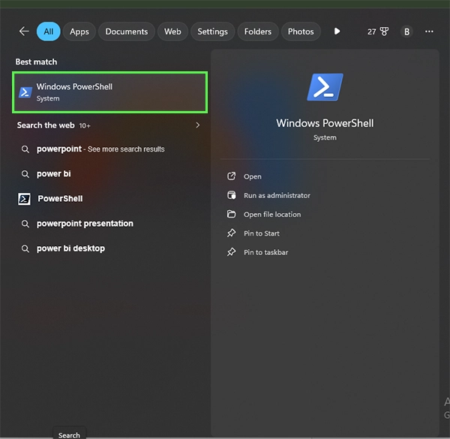Select the All filter tab
Image resolution: width=450 pixels, height=439 pixels.
tap(49, 32)
